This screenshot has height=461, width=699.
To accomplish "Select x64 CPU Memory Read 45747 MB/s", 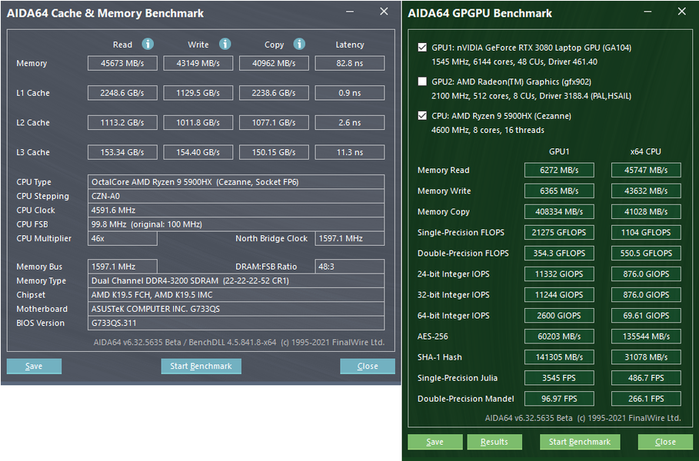I will pos(646,170).
